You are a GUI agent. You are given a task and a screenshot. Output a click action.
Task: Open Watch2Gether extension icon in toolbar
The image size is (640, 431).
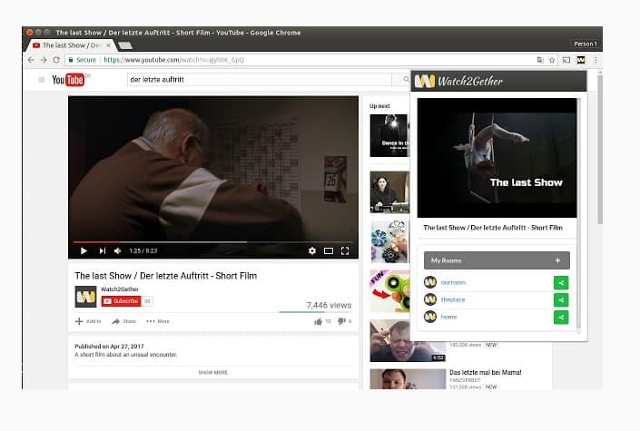(581, 60)
